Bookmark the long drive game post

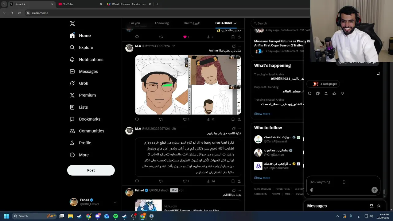tap(233, 181)
